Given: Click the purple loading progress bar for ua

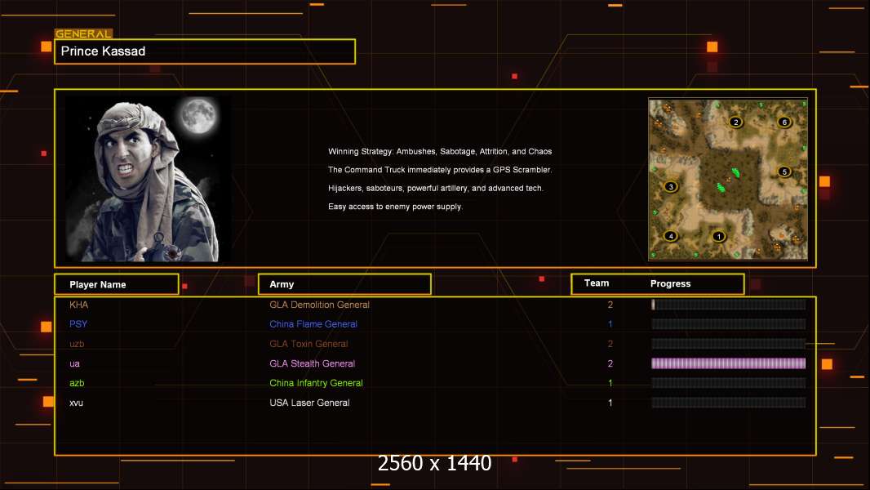Looking at the screenshot, I should [728, 363].
